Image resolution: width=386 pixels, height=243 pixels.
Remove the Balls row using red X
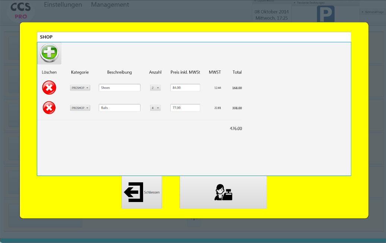coord(49,108)
